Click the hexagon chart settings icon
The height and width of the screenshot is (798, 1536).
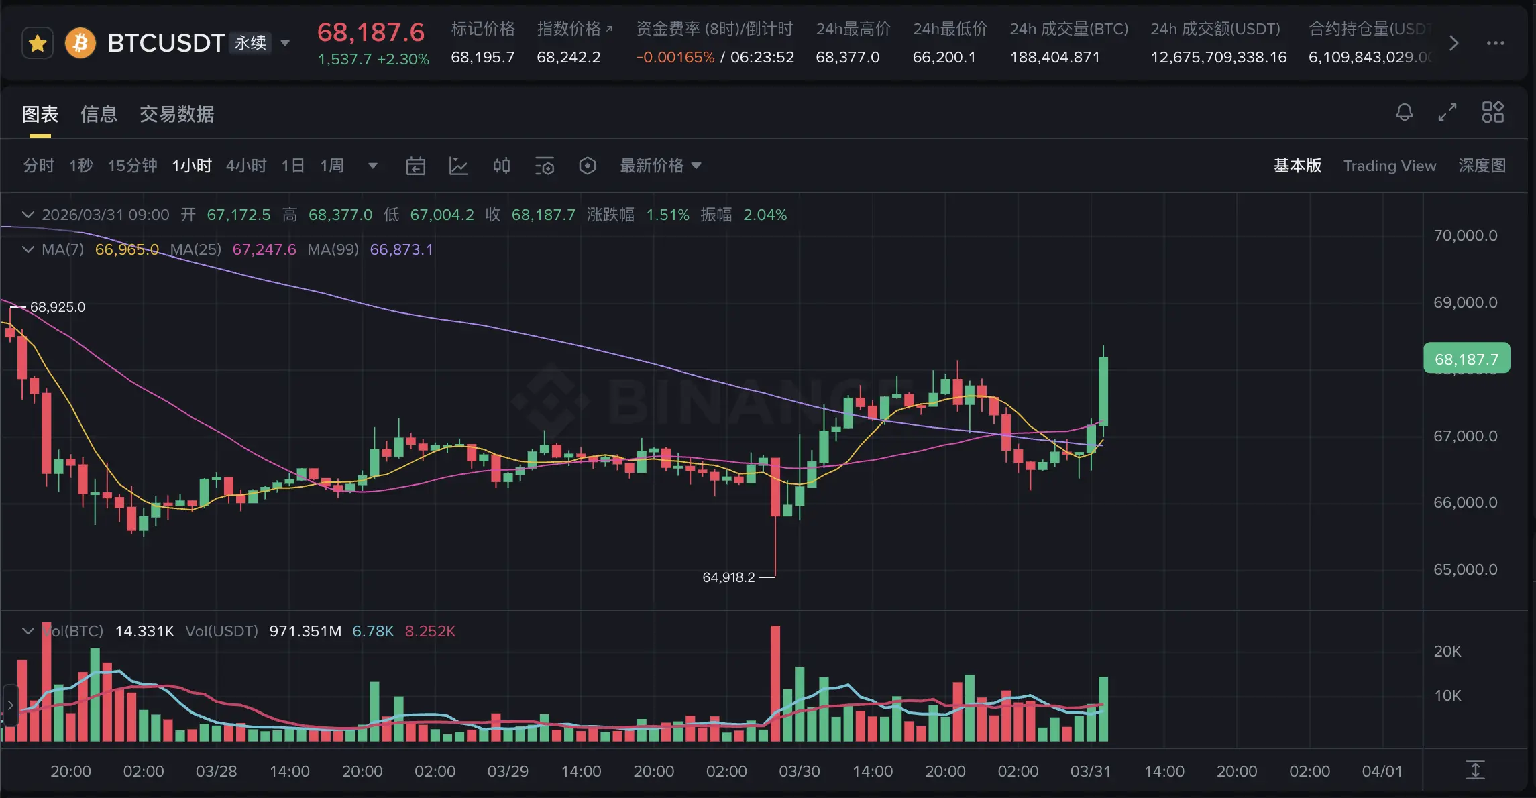coord(588,166)
